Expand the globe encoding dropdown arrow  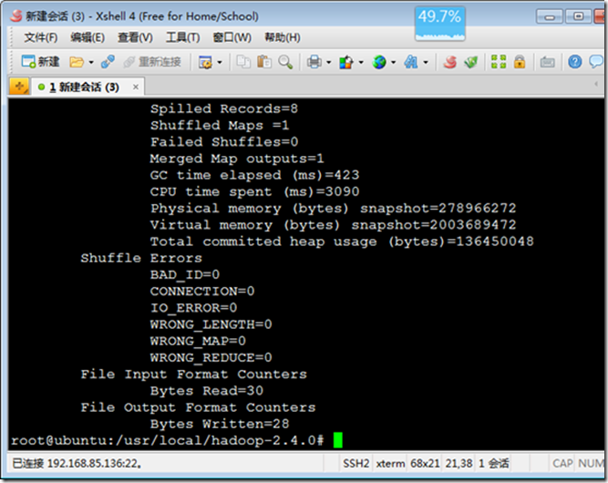(393, 62)
